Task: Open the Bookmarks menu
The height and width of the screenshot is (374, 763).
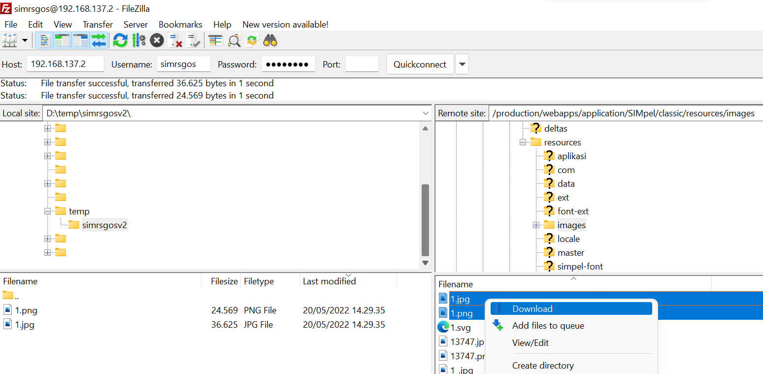Action: [x=180, y=25]
